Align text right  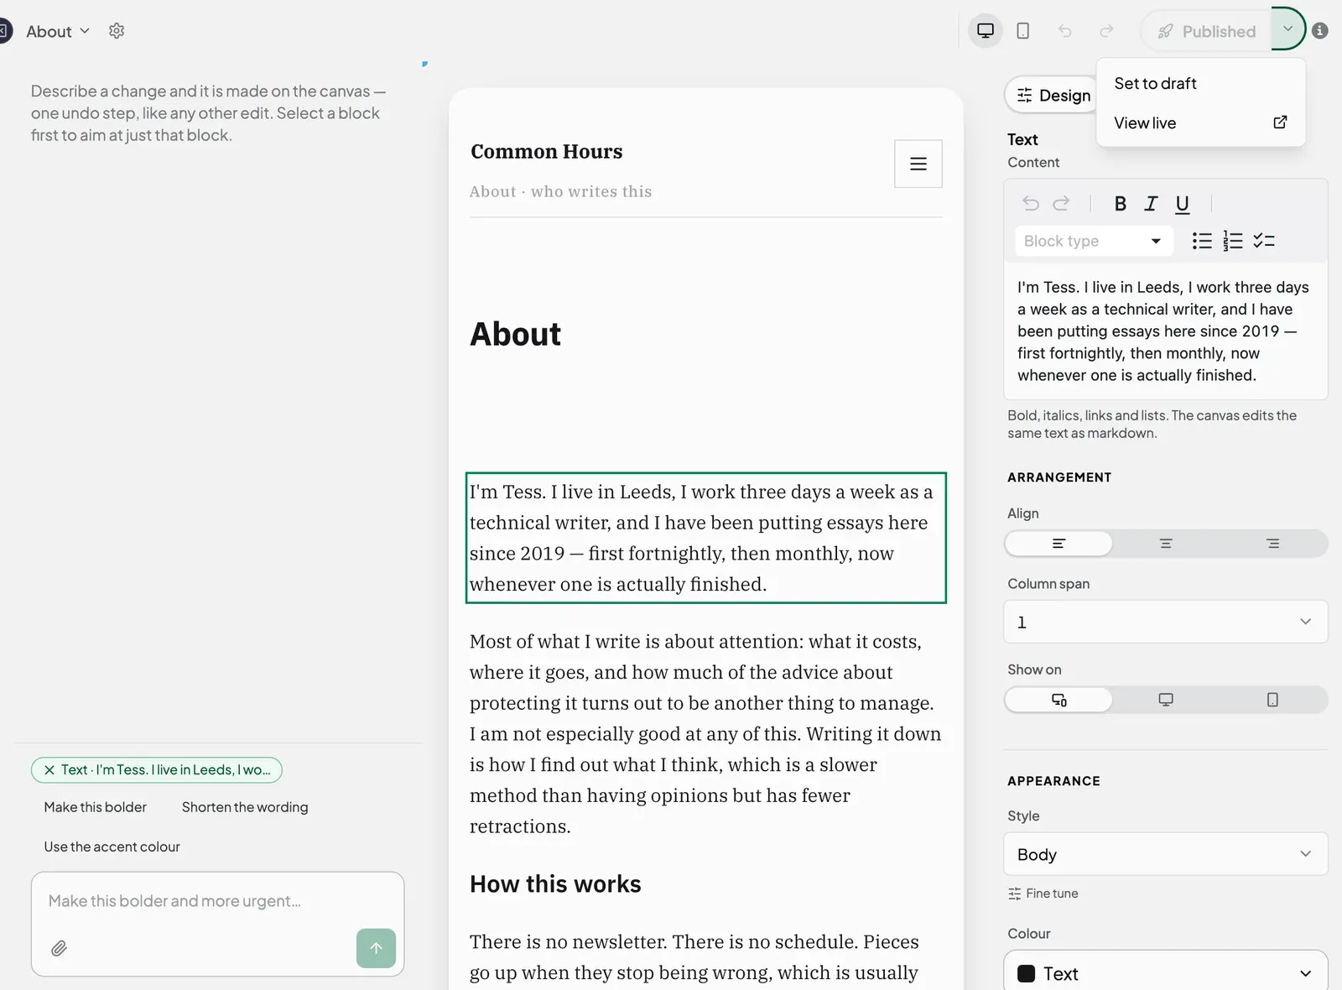pyautogui.click(x=1273, y=544)
